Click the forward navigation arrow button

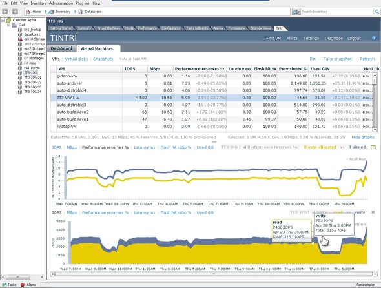pyautogui.click(x=15, y=12)
